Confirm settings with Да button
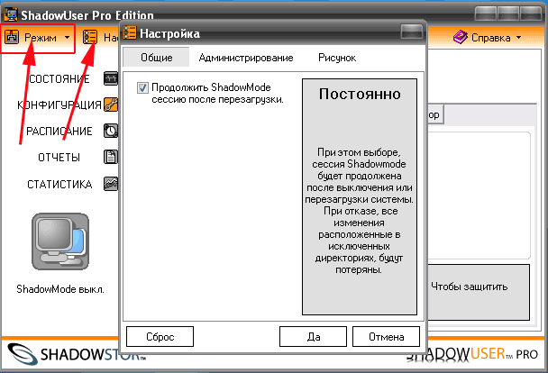The image size is (548, 373). 313,337
